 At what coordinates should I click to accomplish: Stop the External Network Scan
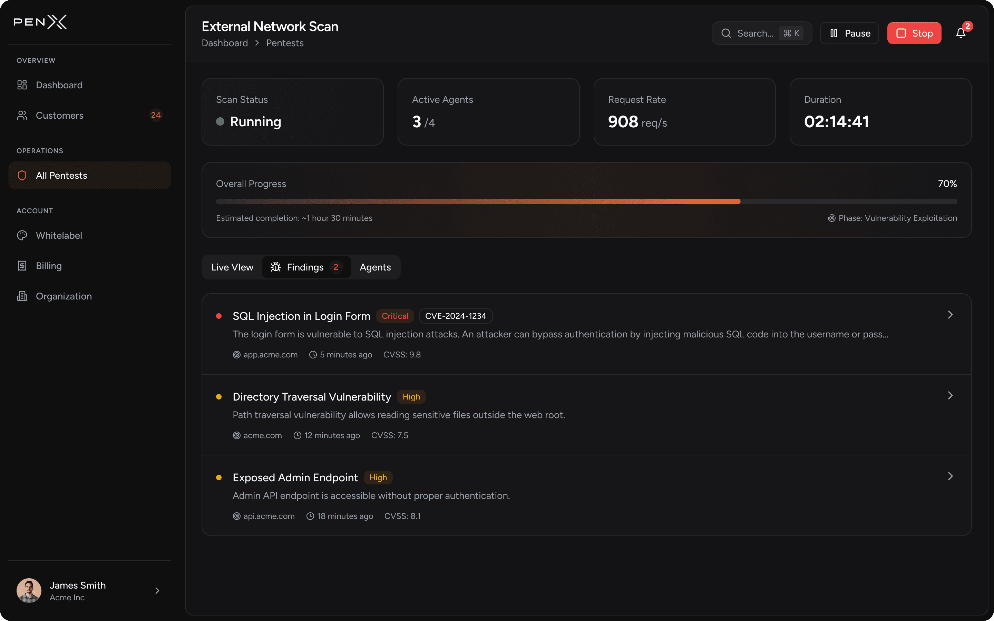pos(914,33)
